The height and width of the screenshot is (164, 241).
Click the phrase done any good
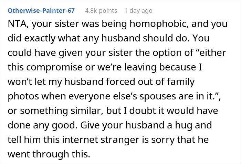(43, 125)
